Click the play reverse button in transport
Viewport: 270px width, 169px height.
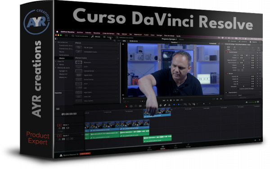[167, 100]
